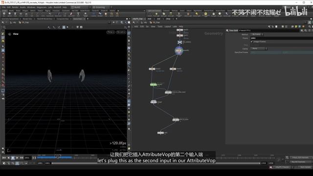Click the playbar current frame field
This screenshot has width=313, height=176.
pyautogui.click(x=27, y=158)
